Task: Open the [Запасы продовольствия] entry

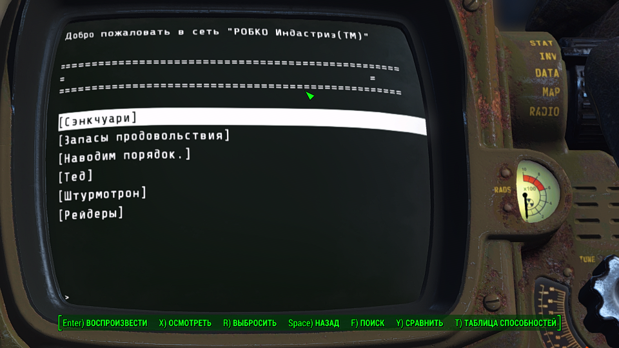Action: click(x=144, y=137)
